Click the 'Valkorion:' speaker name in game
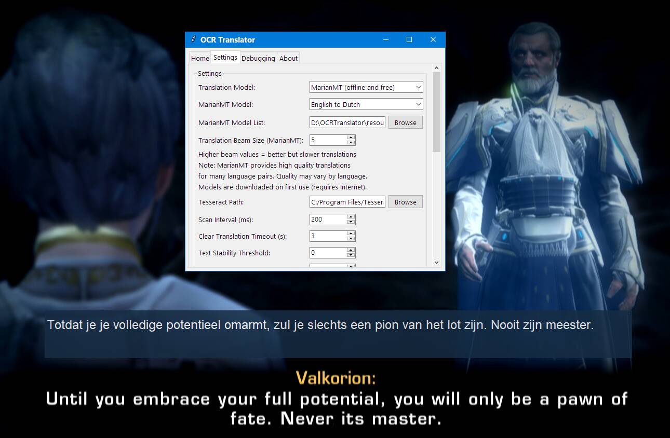Image resolution: width=670 pixels, height=438 pixels. point(336,378)
